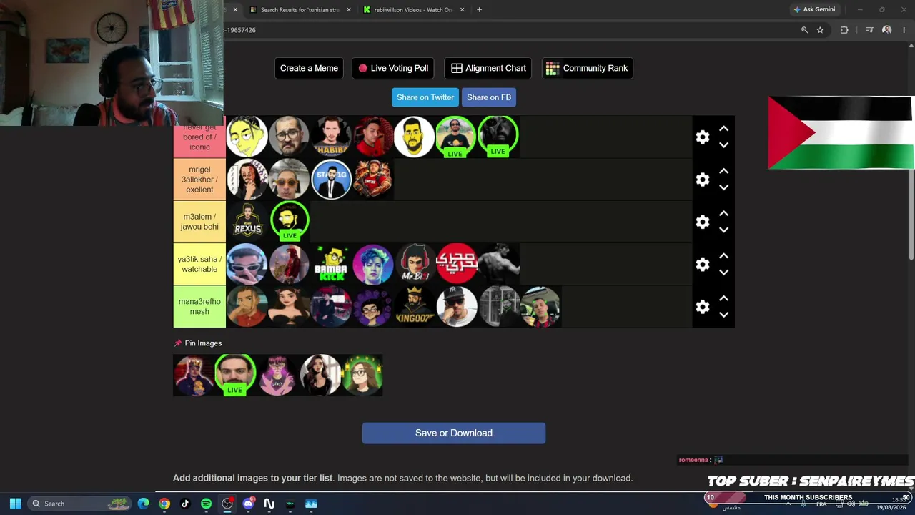Click the Ask Gemini button
Image resolution: width=915 pixels, height=515 pixels.
pos(814,10)
